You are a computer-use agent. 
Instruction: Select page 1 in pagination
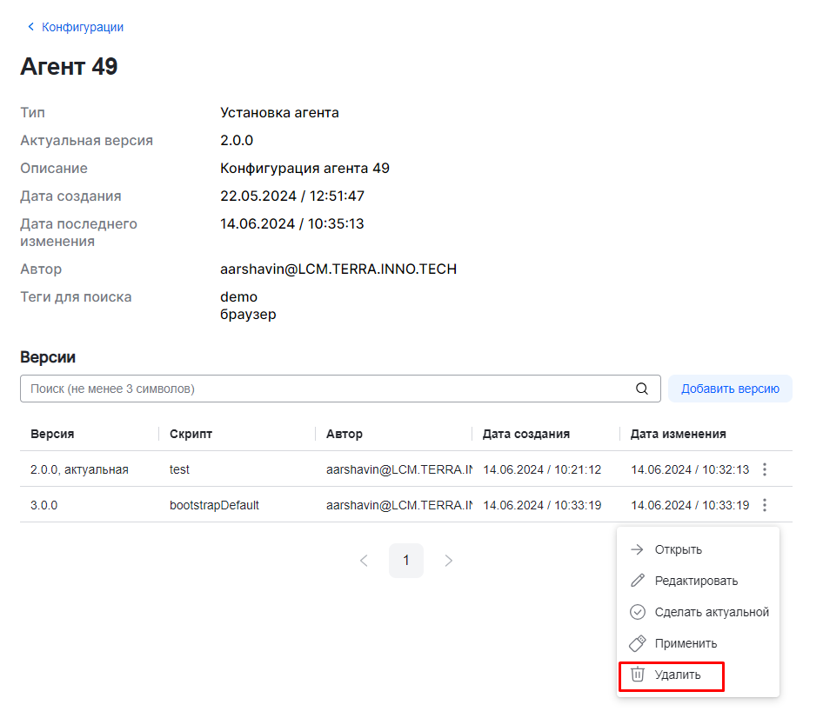click(406, 561)
